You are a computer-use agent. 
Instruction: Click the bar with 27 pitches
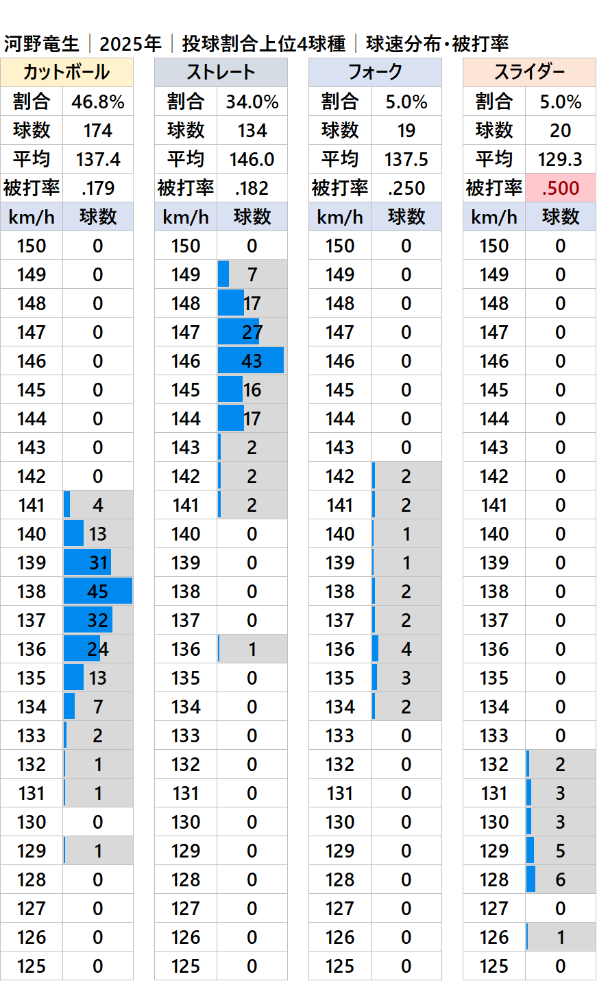click(239, 332)
